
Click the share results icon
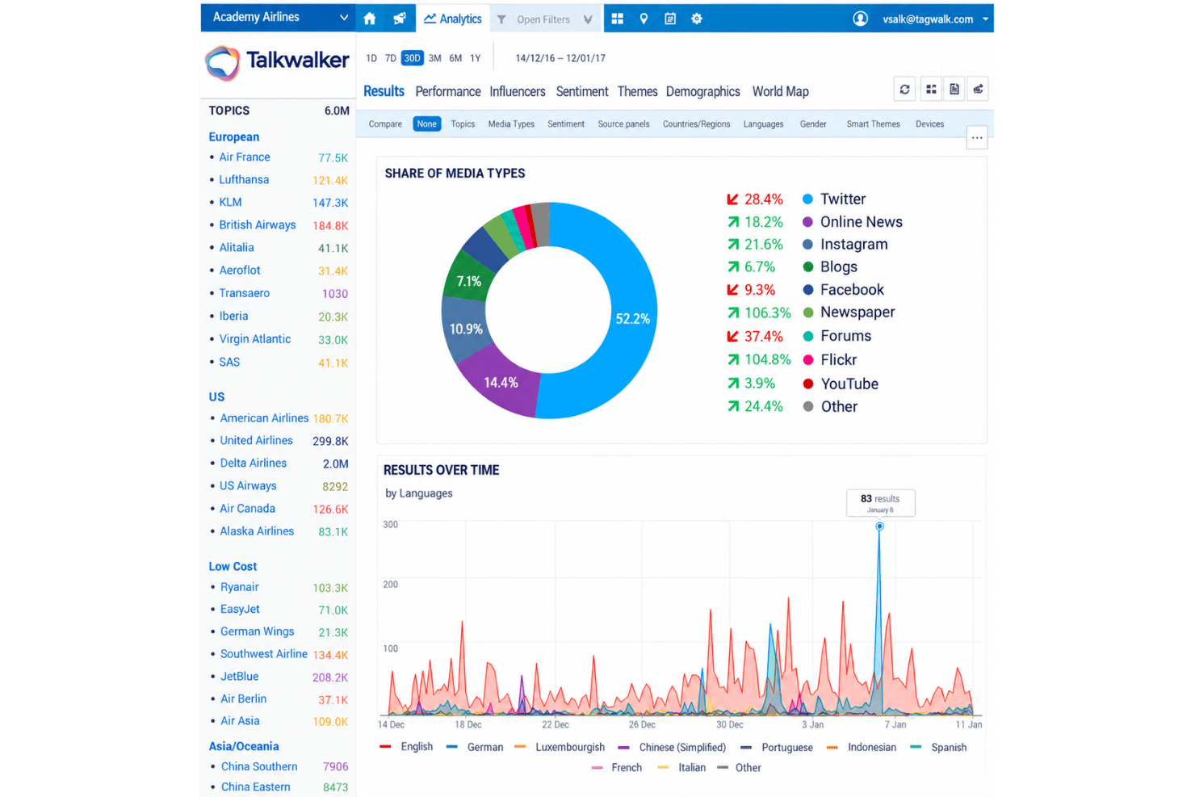coord(978,90)
